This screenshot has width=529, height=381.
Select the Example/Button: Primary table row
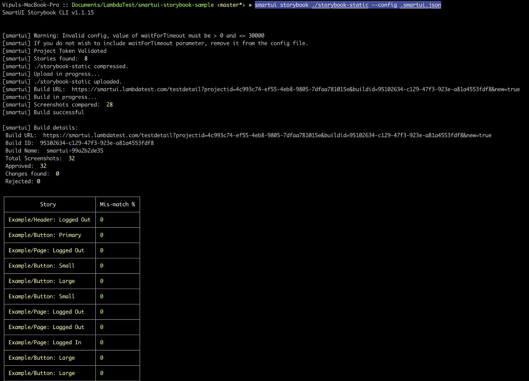45,235
